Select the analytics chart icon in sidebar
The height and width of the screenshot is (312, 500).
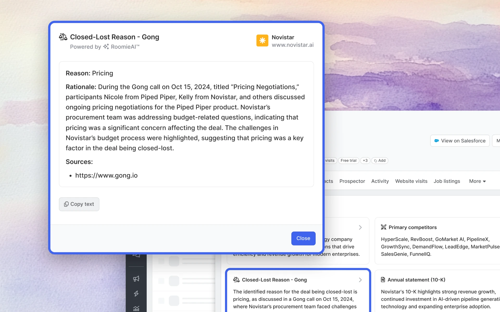(x=136, y=308)
